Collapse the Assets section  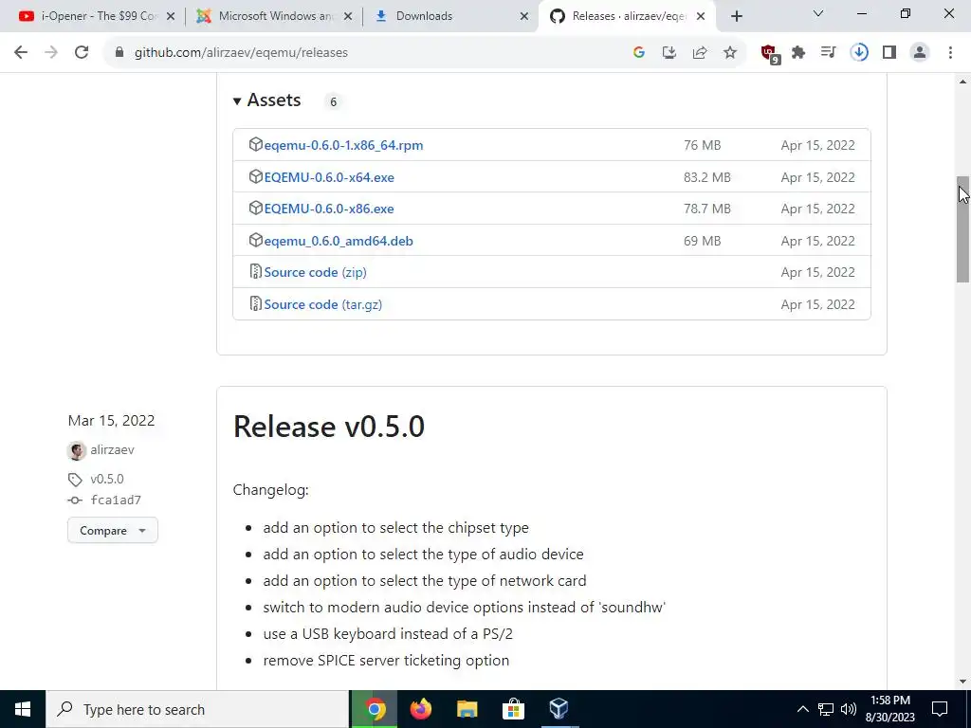(266, 100)
